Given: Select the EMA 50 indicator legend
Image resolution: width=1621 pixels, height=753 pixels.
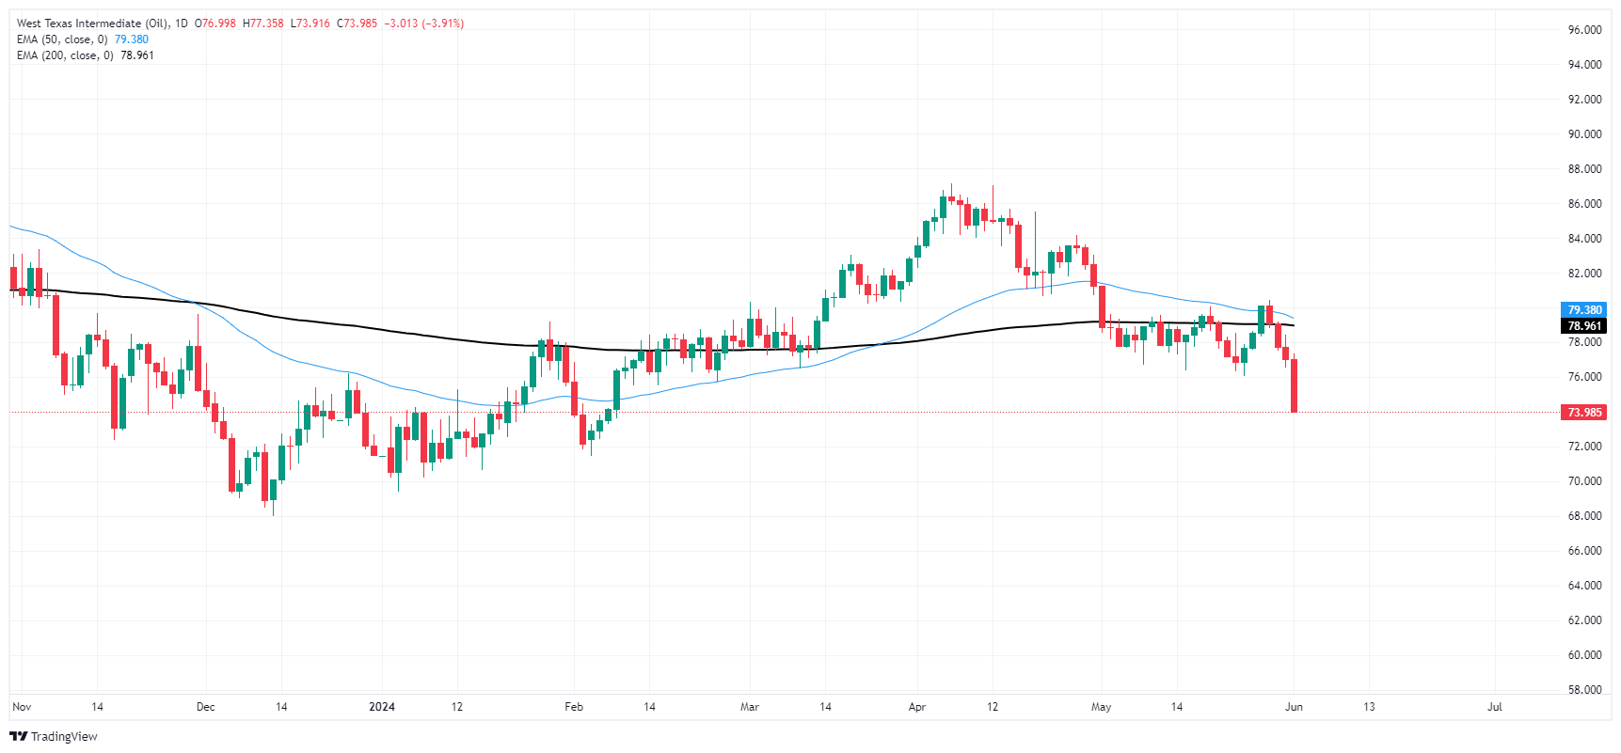Looking at the screenshot, I should click(x=83, y=39).
